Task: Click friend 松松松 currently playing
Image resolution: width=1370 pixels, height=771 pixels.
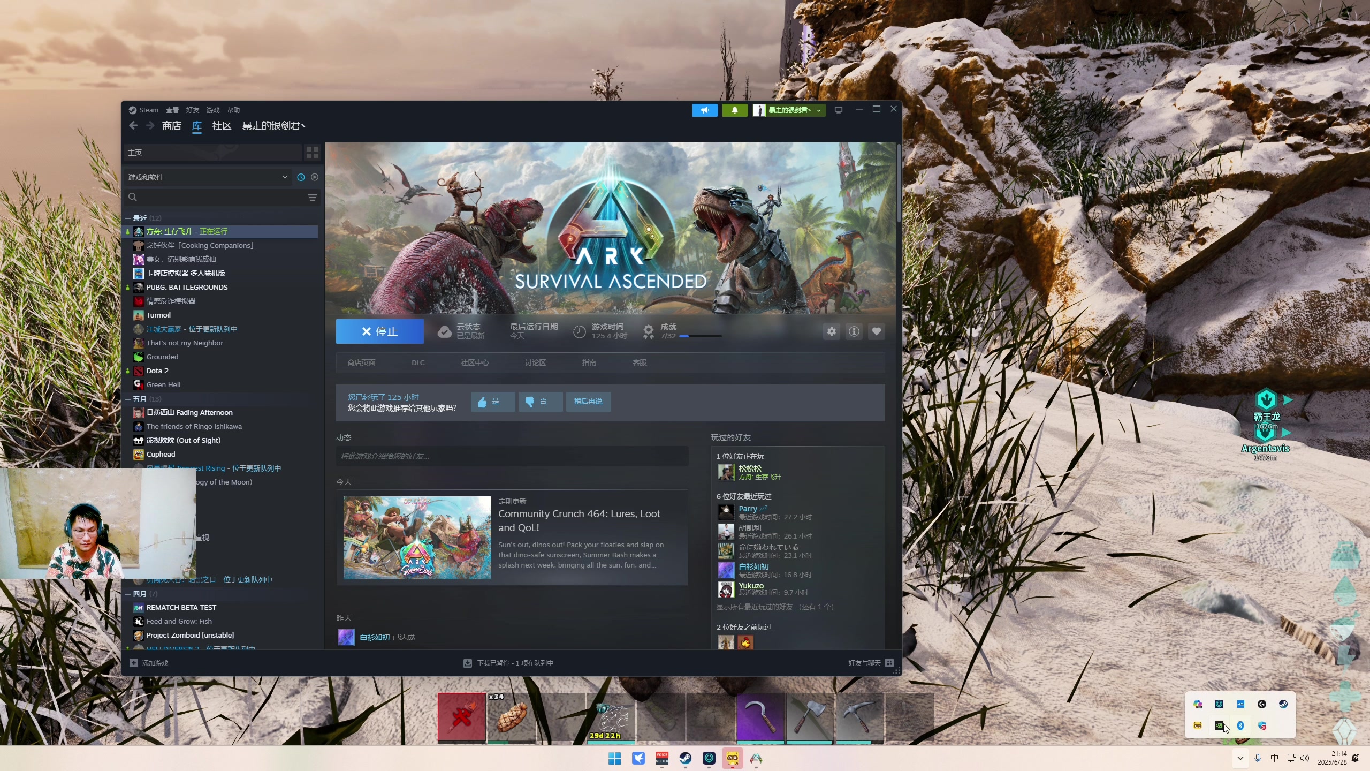Action: [x=749, y=472]
